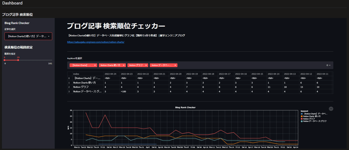Expand the Keyword multiselect dropdown arrow
The width and height of the screenshot is (349, 150).
tap(330, 65)
